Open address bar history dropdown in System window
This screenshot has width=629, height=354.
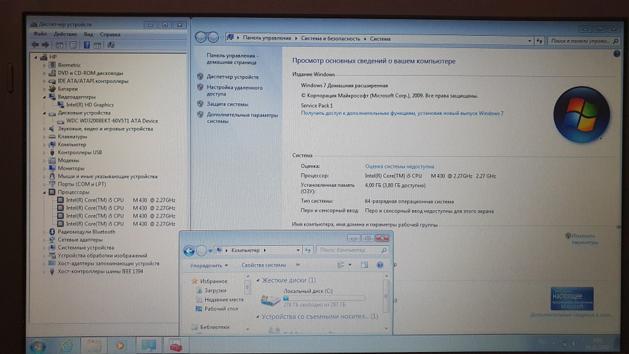pos(530,40)
